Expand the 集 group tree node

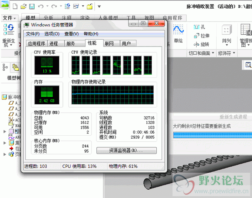tap(5, 143)
